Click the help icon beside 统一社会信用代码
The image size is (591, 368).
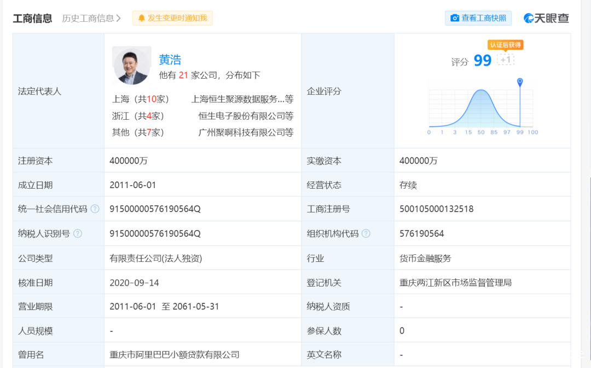[x=95, y=209]
